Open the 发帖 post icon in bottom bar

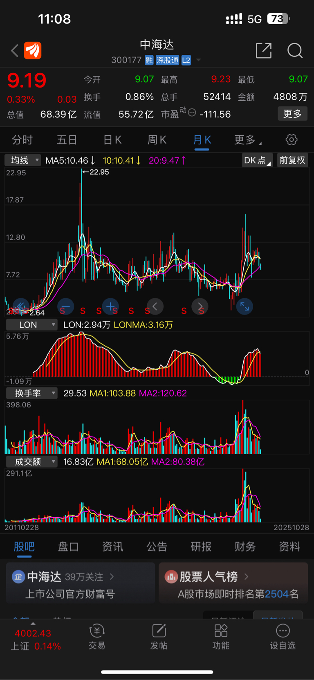pyautogui.click(x=159, y=637)
